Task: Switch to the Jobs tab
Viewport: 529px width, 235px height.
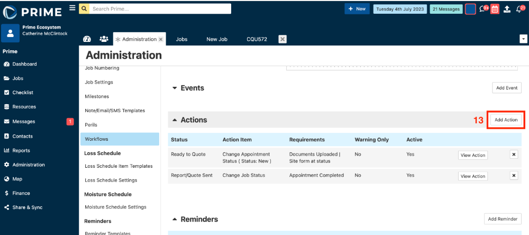Action: (x=181, y=39)
